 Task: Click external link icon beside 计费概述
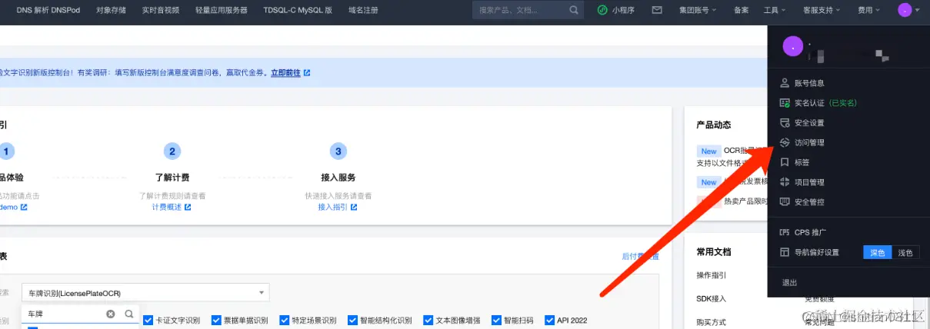pos(188,207)
